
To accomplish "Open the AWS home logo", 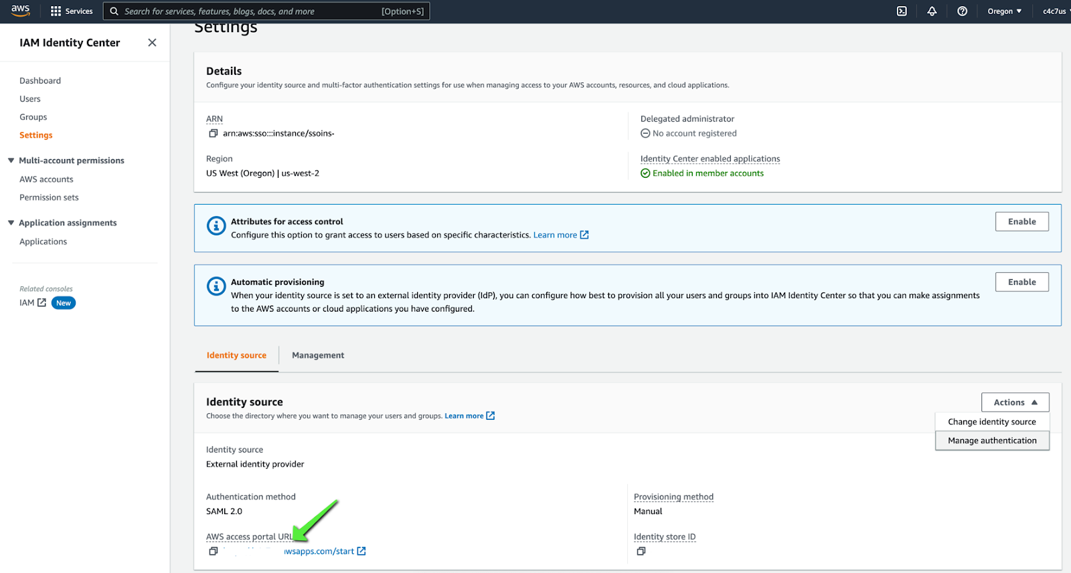I will (x=20, y=11).
